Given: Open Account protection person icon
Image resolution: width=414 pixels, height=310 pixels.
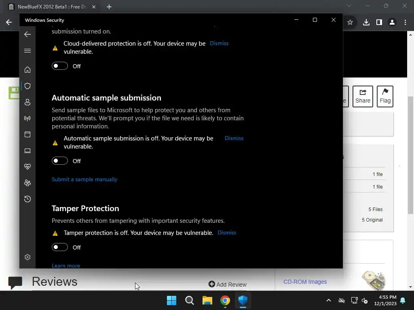Looking at the screenshot, I should [27, 102].
